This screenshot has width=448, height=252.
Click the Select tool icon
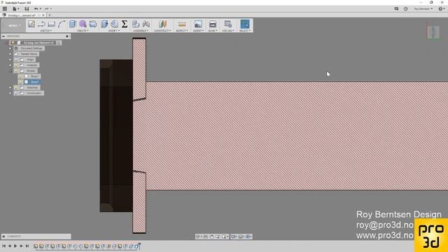tap(245, 24)
